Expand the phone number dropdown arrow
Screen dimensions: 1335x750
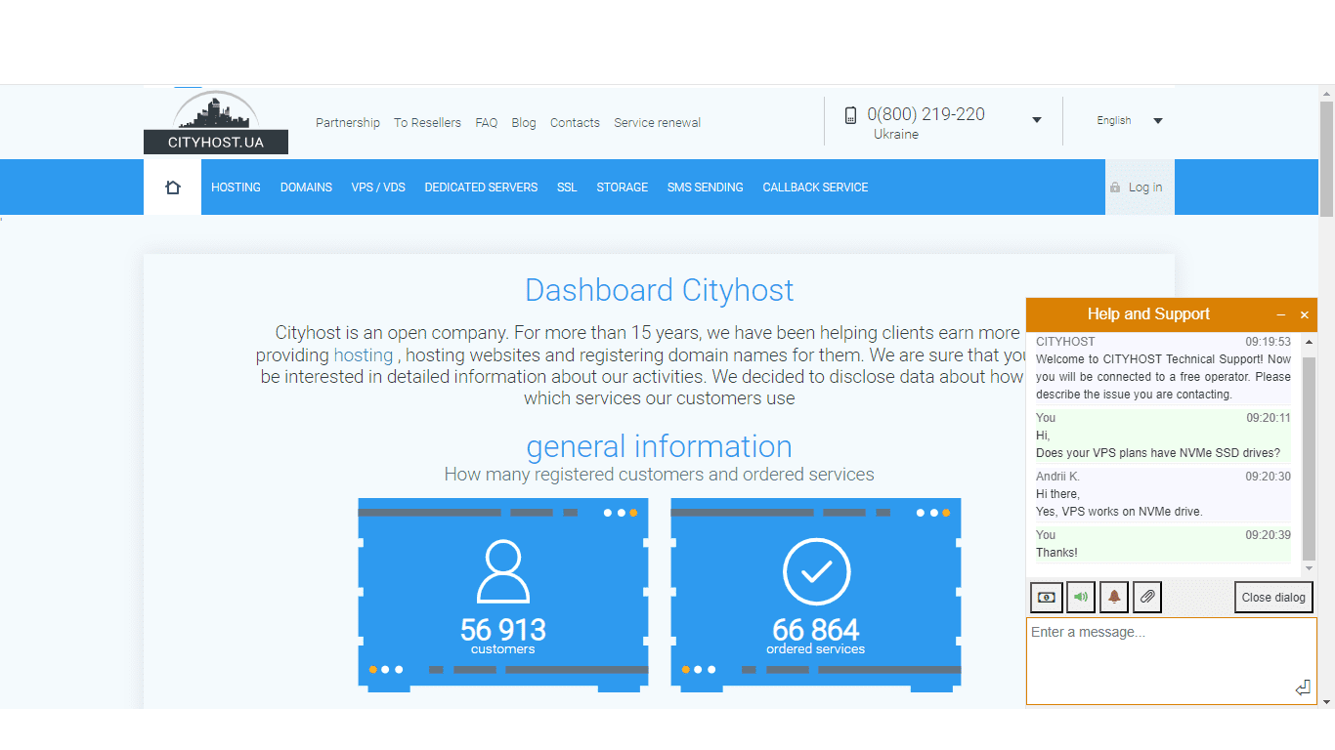coord(1037,120)
